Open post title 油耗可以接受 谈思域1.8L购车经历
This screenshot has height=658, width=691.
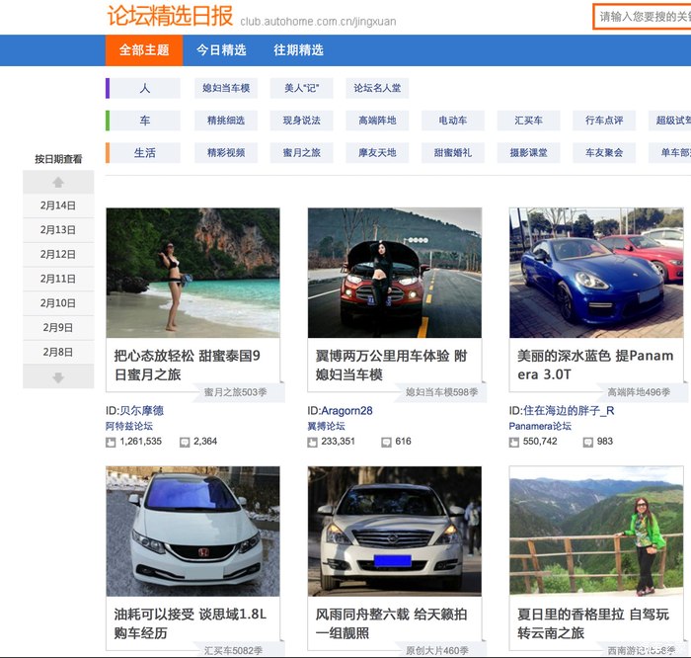(191, 623)
